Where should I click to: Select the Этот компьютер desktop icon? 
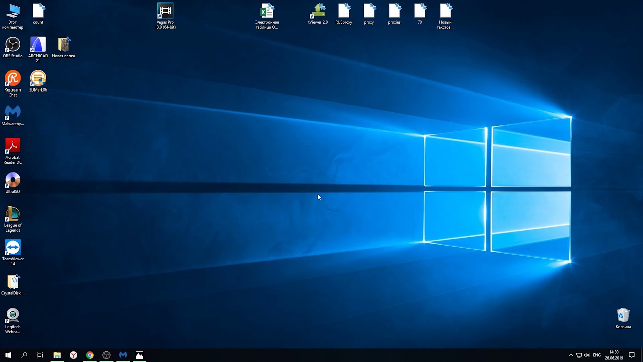13,16
